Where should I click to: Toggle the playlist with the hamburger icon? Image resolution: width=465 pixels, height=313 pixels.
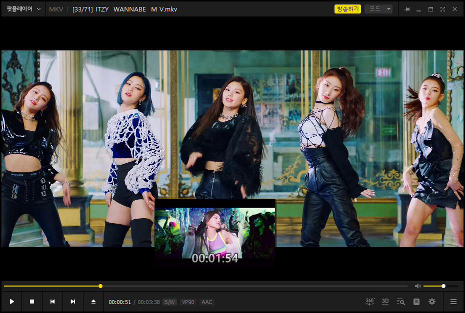(453, 302)
